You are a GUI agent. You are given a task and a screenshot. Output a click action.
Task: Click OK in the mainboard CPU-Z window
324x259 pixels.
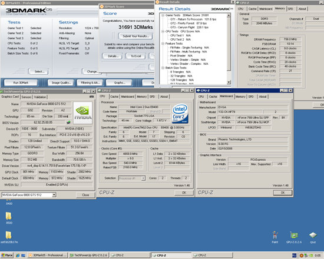(283, 192)
